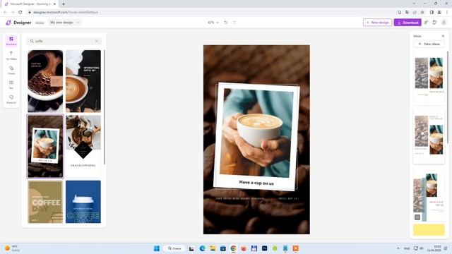Choose the yellow design idea at bottom

(x=429, y=230)
